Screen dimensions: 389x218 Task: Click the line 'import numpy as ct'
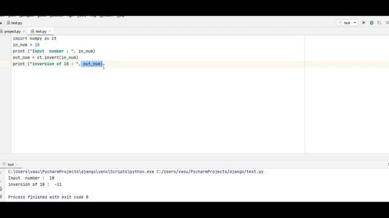35,39
